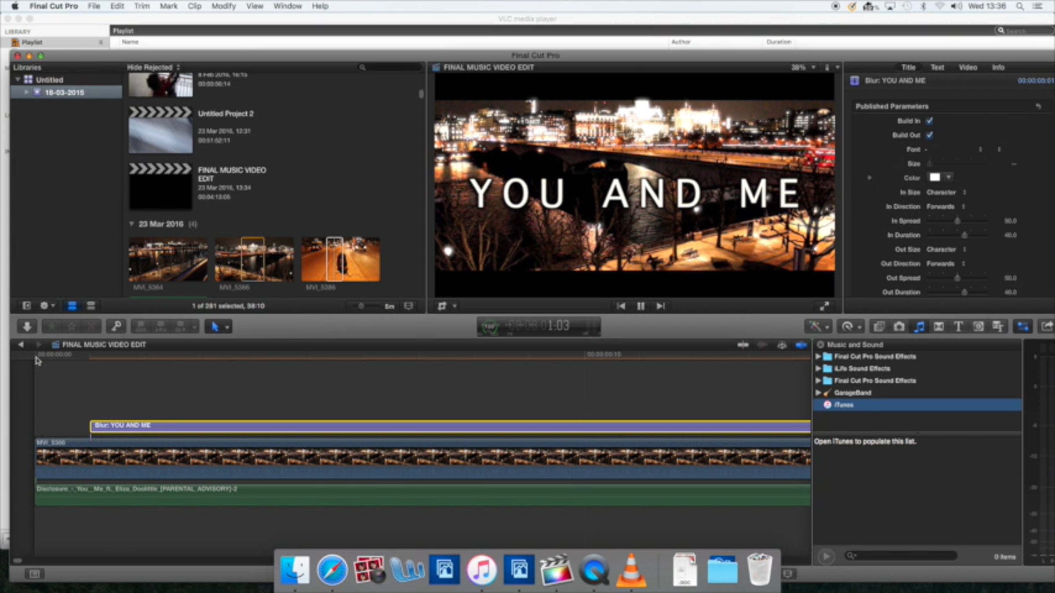
Task: Open the keyword editor key icon
Action: point(116,327)
